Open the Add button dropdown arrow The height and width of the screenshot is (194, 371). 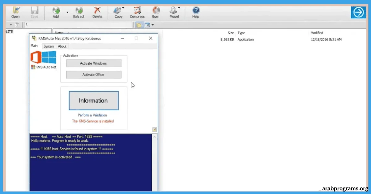click(x=67, y=13)
